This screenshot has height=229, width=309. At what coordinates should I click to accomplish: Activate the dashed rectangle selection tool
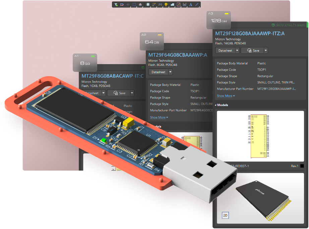[134, 5]
